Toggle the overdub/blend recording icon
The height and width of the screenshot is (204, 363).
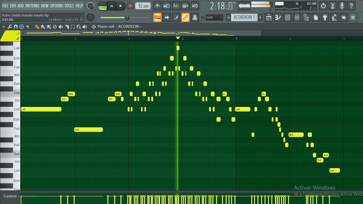pos(185,6)
